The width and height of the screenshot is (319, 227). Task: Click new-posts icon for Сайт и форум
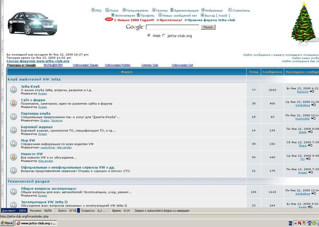tap(14, 103)
